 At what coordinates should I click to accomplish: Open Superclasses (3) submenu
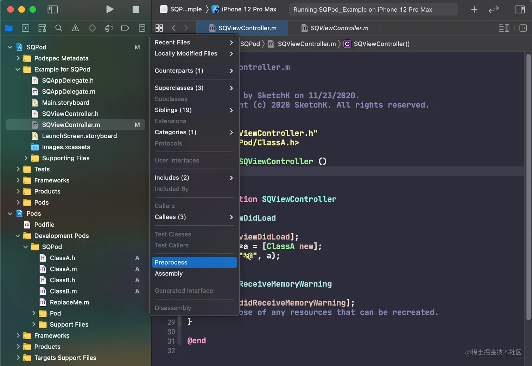[x=194, y=88]
